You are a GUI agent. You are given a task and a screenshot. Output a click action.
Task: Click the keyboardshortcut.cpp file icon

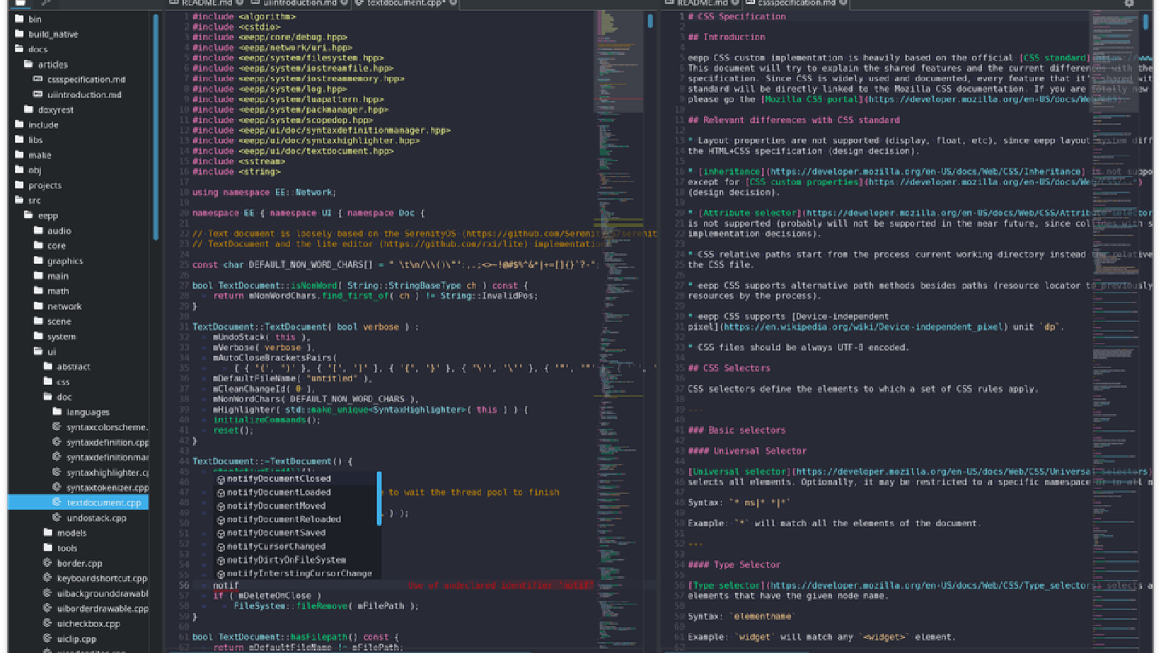[48, 578]
